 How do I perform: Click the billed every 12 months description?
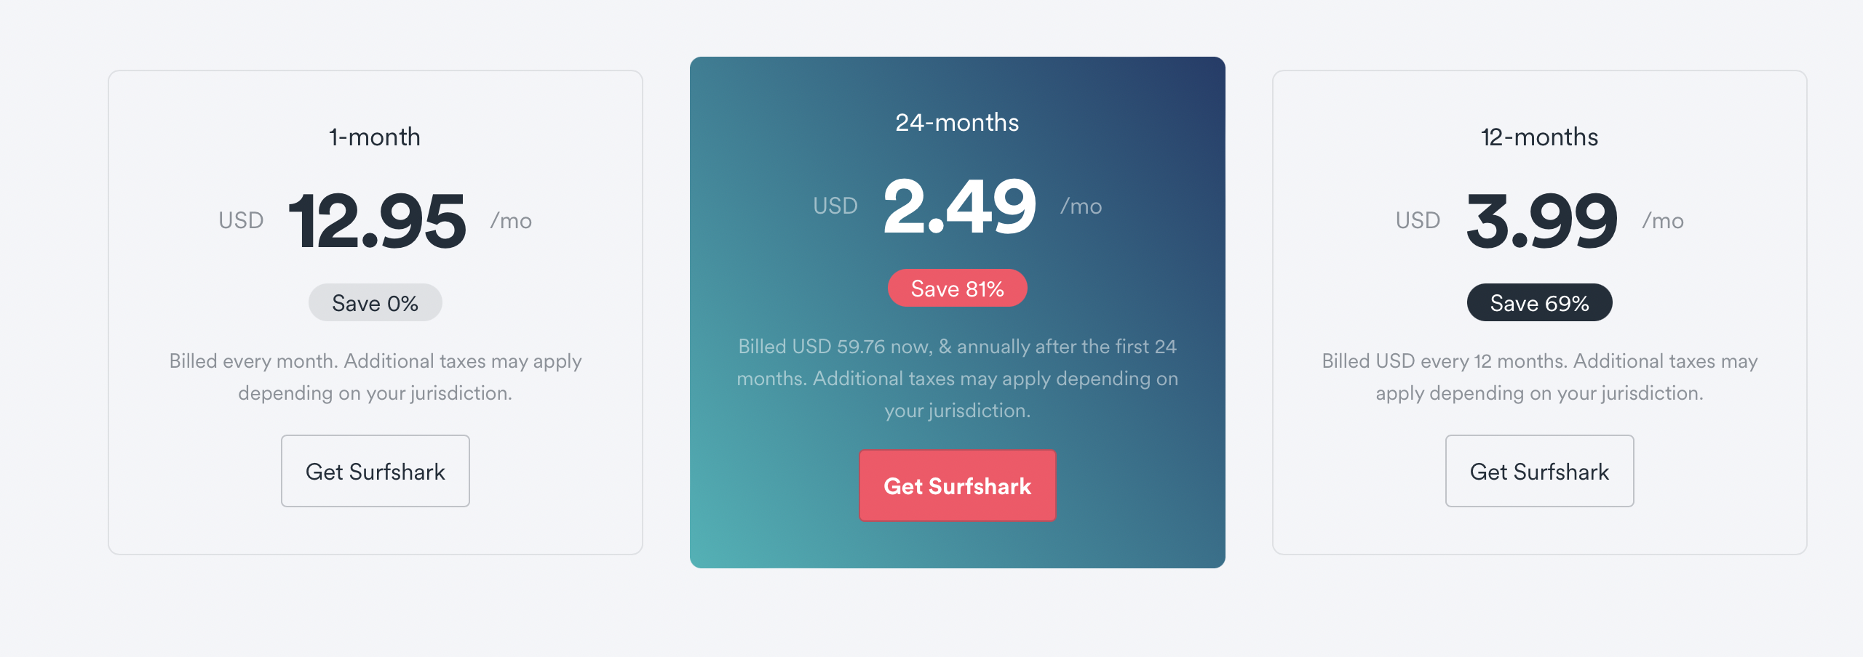[x=1540, y=376]
